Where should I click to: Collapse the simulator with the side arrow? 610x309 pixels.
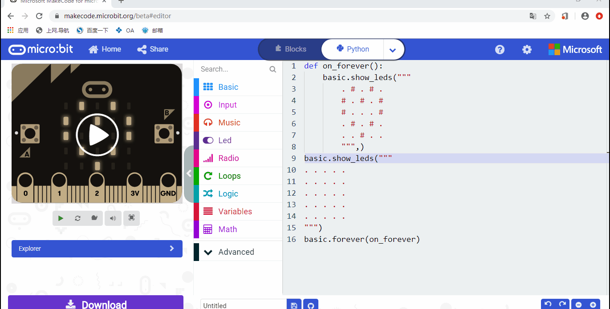[x=189, y=174]
